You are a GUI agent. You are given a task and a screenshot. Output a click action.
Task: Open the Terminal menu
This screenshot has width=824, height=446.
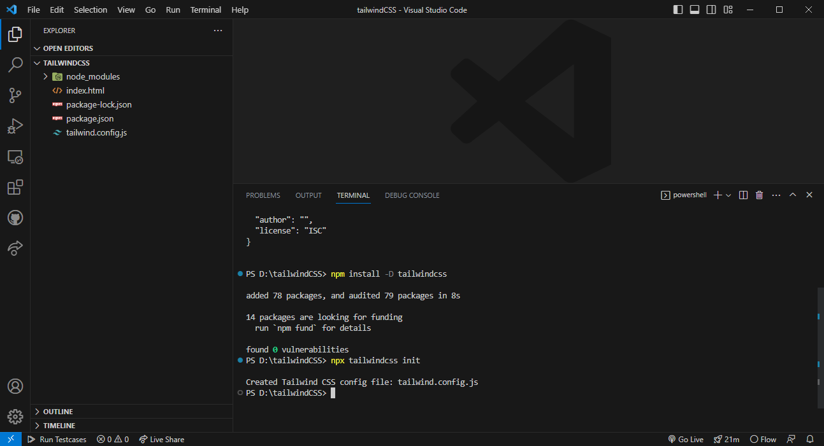coord(206,10)
